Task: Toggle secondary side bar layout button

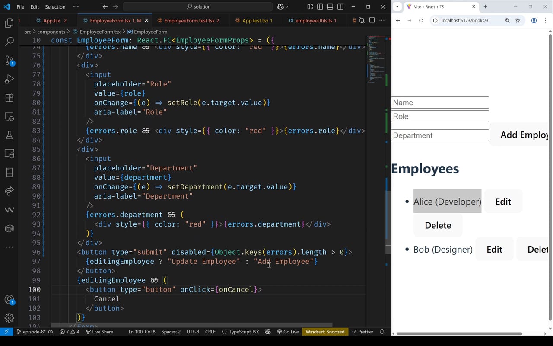Action: 340,7
